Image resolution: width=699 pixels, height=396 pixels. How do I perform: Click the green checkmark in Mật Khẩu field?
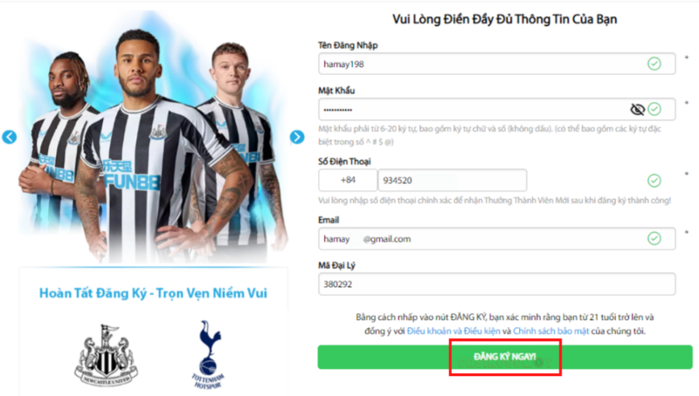tap(654, 109)
